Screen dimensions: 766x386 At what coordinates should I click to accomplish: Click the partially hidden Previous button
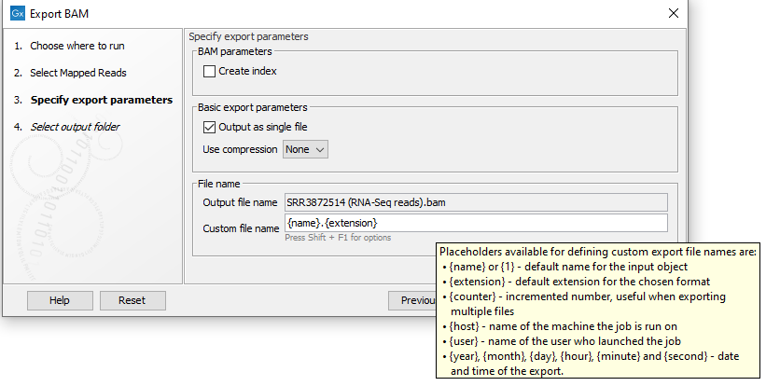pyautogui.click(x=412, y=300)
